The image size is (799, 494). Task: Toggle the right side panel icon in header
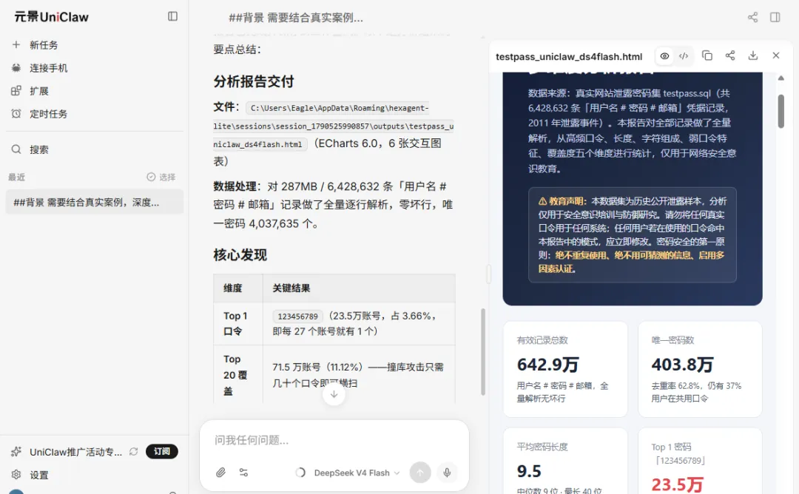[x=775, y=17]
